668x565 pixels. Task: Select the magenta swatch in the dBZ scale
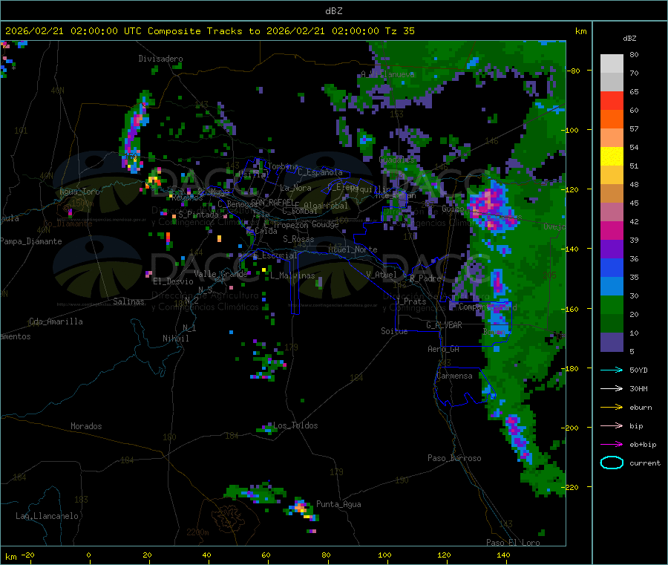point(612,230)
